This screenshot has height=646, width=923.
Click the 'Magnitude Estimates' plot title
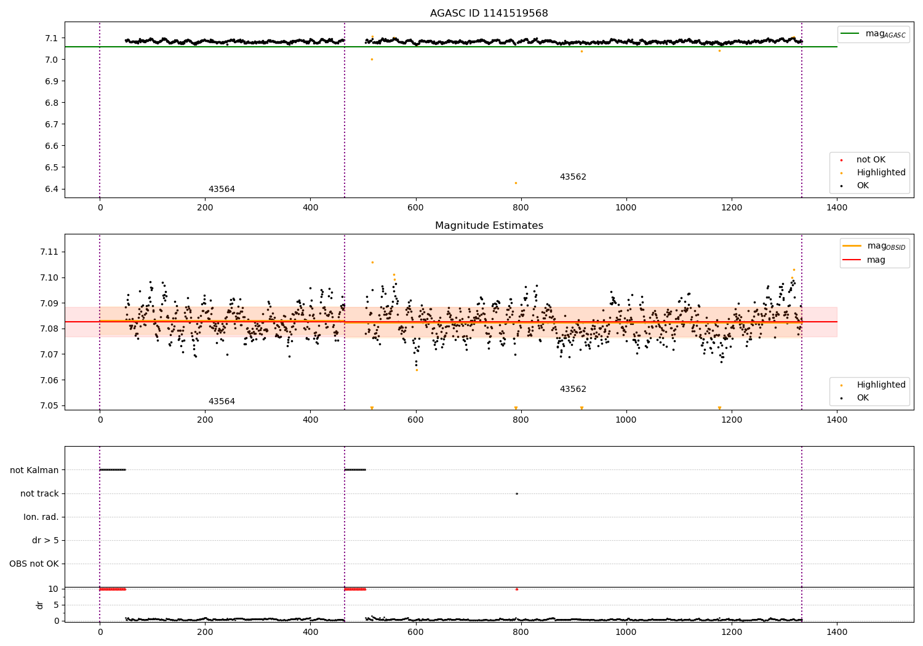(489, 226)
